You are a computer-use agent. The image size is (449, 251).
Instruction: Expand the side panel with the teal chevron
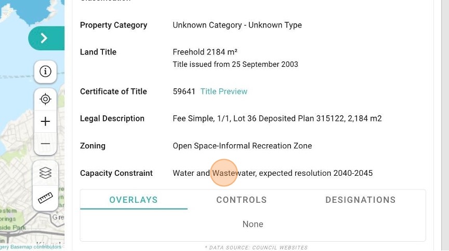pyautogui.click(x=45, y=38)
